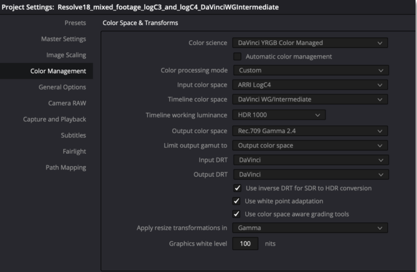This screenshot has width=417, height=272.
Task: Open the Color science dropdown
Action: coord(310,43)
